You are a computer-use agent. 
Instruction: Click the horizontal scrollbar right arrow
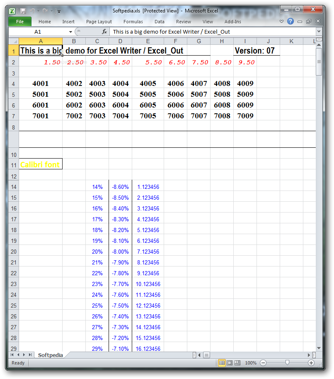coord(309,355)
